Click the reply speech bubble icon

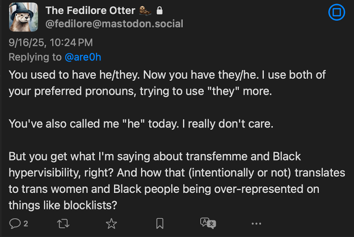[15, 224]
